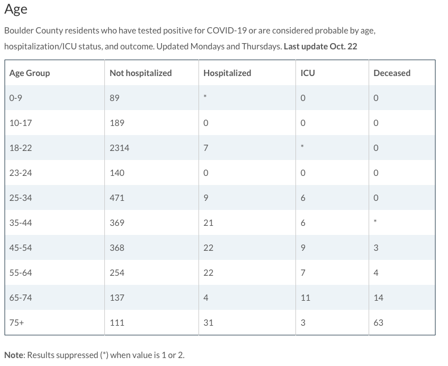The height and width of the screenshot is (366, 448).
Task: Select the 31 hospitalized cell for 75+
Action: pos(208,323)
